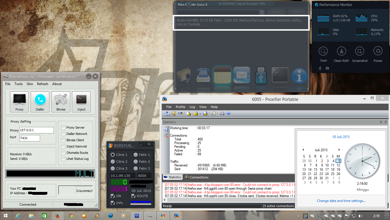Open the message recipient combo box dropdown
390x220 pixels.
click(x=261, y=12)
